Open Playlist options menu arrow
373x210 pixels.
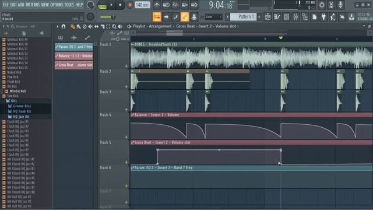57,26
